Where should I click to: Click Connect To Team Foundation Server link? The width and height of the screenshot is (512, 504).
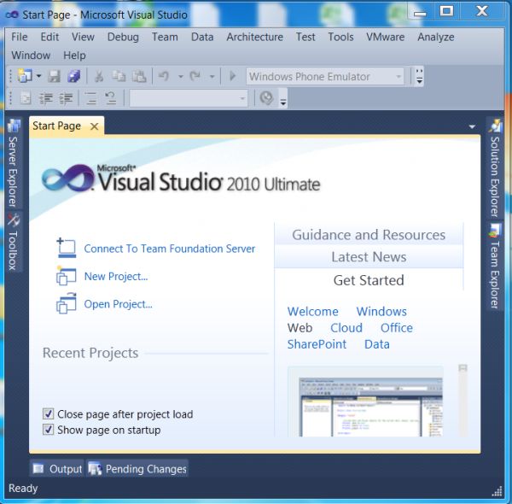pos(170,249)
